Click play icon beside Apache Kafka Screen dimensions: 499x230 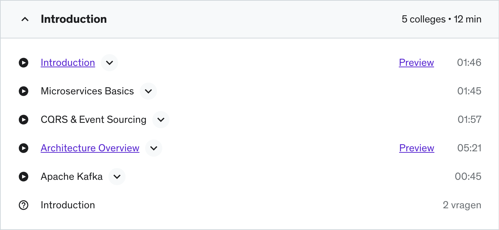24,177
